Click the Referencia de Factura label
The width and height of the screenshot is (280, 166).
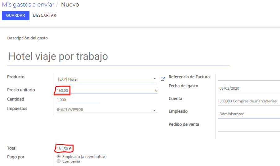(189, 77)
